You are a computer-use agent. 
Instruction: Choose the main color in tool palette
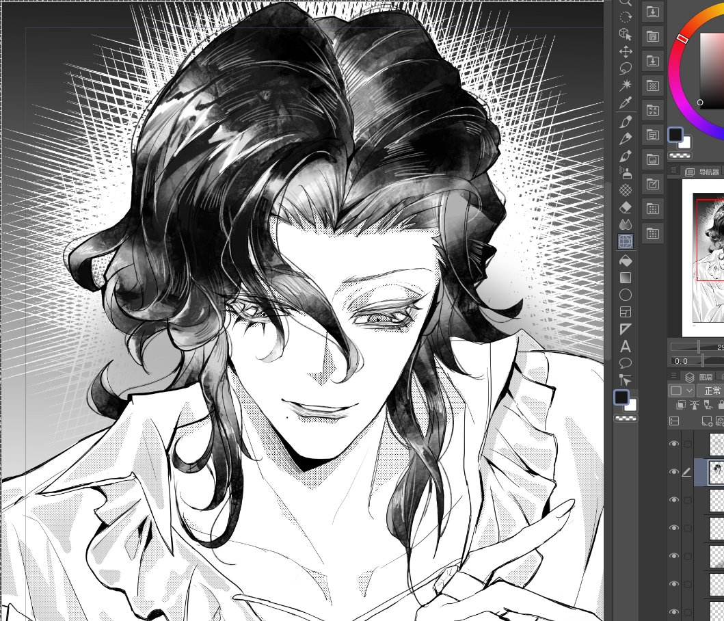(621, 397)
